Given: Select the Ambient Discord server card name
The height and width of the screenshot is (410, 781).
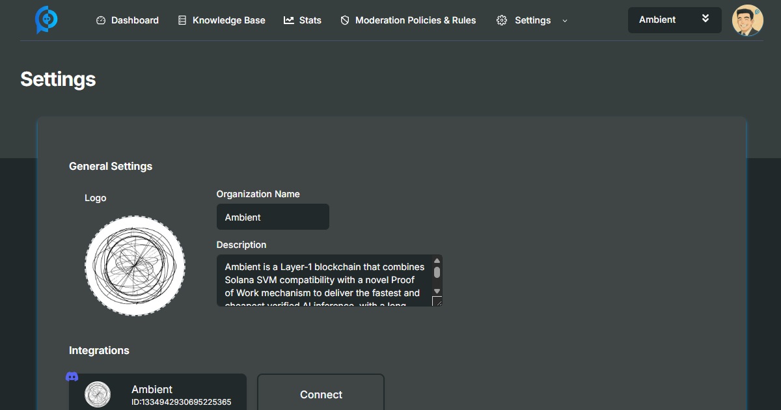Looking at the screenshot, I should click(152, 389).
